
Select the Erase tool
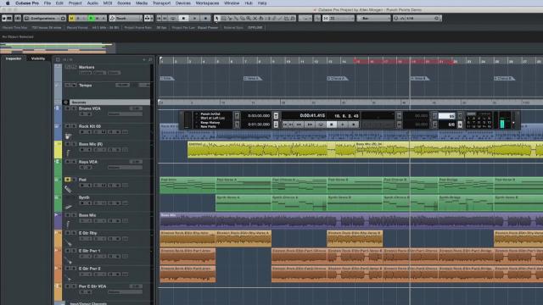coord(242,18)
